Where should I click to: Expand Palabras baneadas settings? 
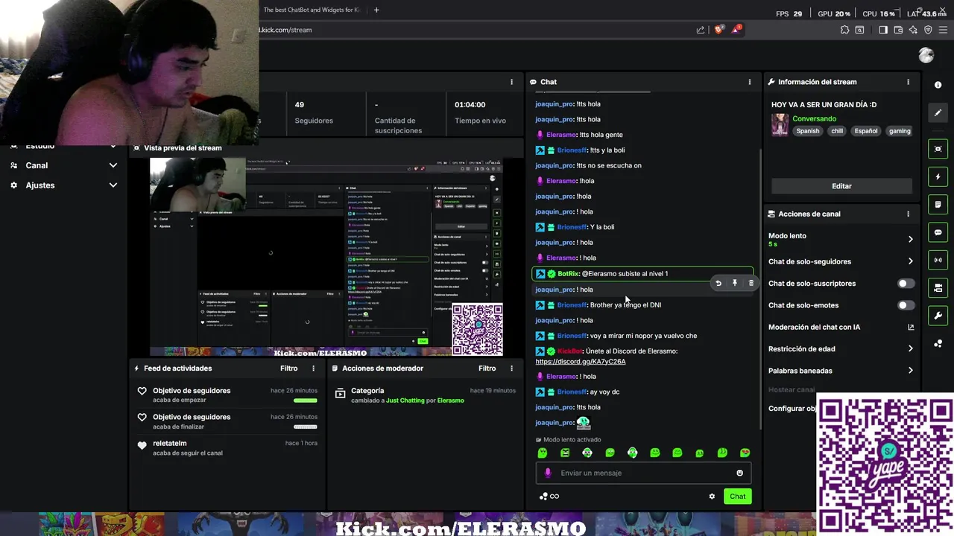pyautogui.click(x=910, y=371)
